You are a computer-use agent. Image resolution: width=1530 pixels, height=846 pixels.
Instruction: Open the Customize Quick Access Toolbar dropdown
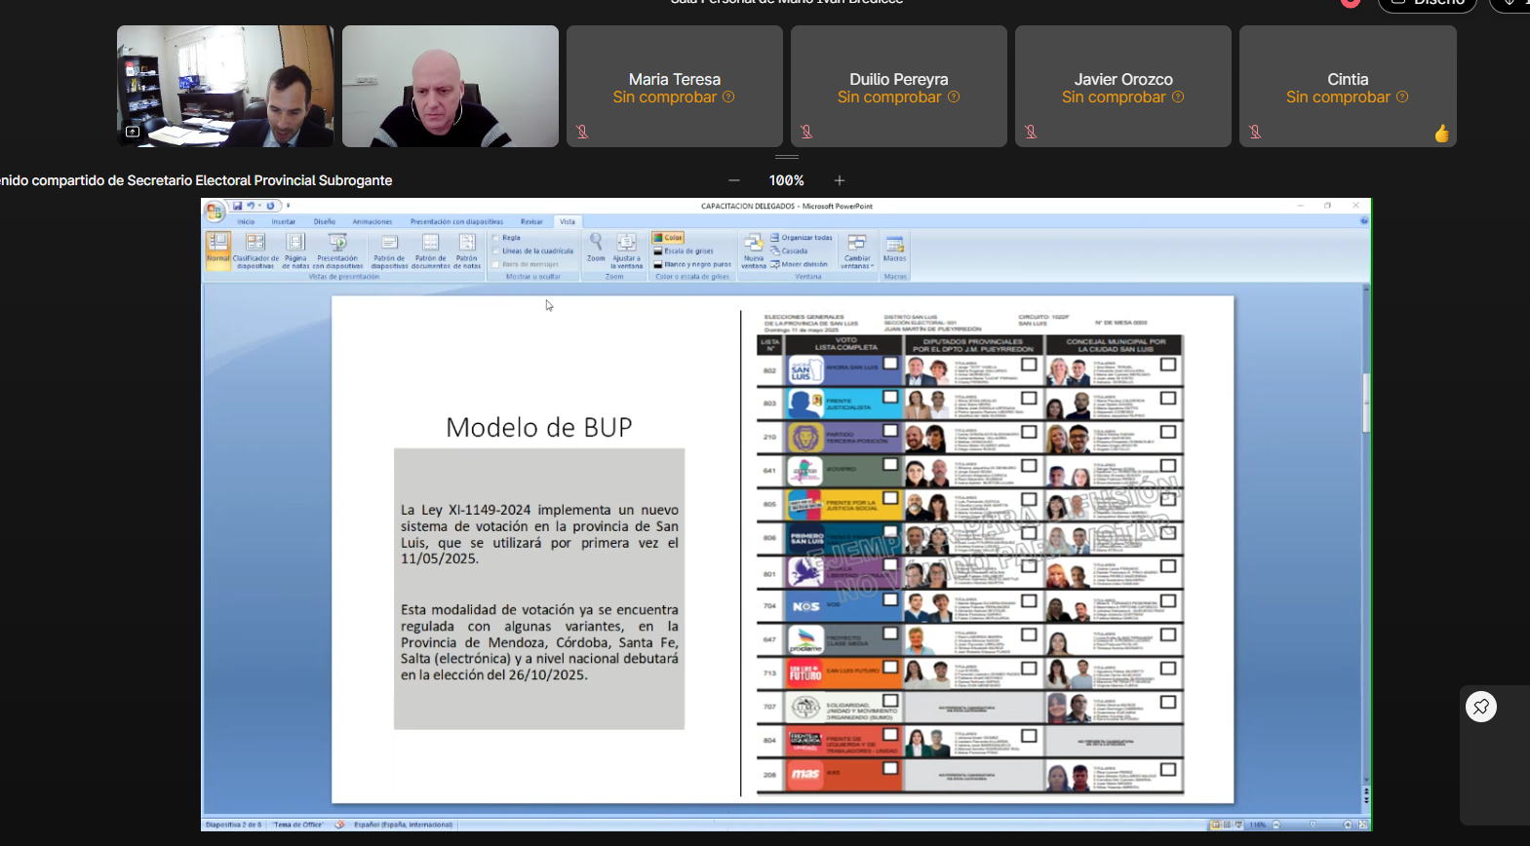point(288,206)
